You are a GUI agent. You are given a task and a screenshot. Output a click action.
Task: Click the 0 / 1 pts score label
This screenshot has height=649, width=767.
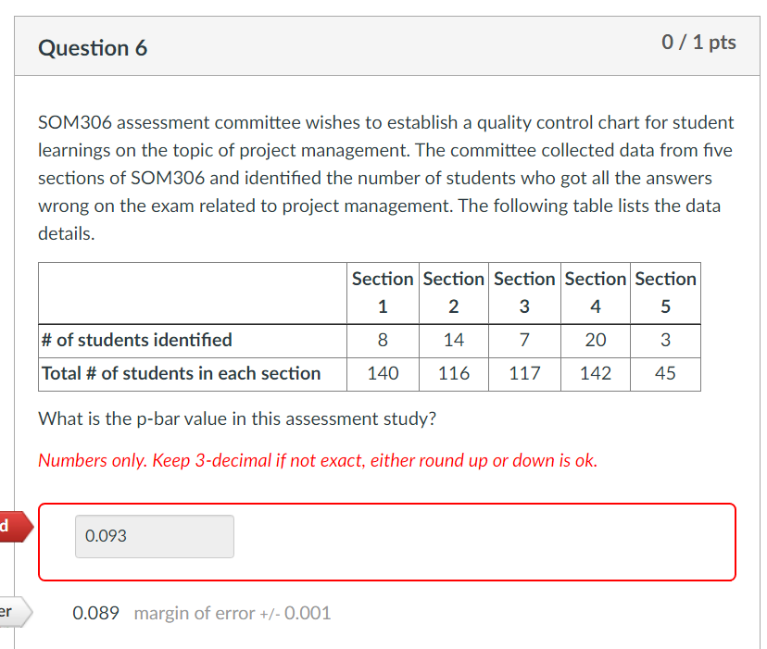699,42
